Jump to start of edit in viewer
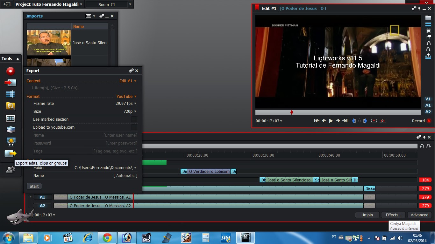Viewport: 435px width, 244px height. (317, 121)
